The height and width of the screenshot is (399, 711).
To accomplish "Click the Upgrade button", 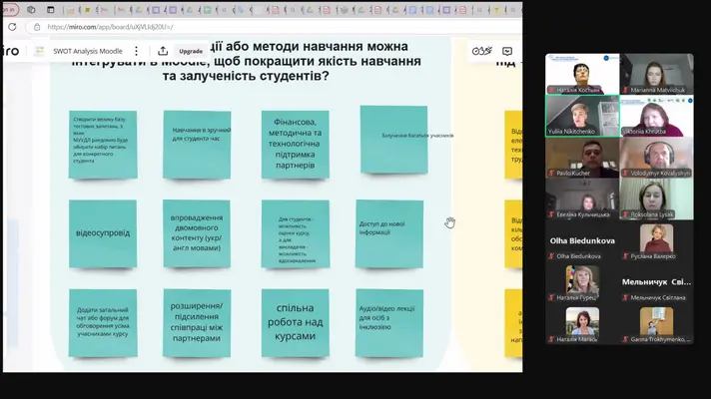I will (191, 51).
